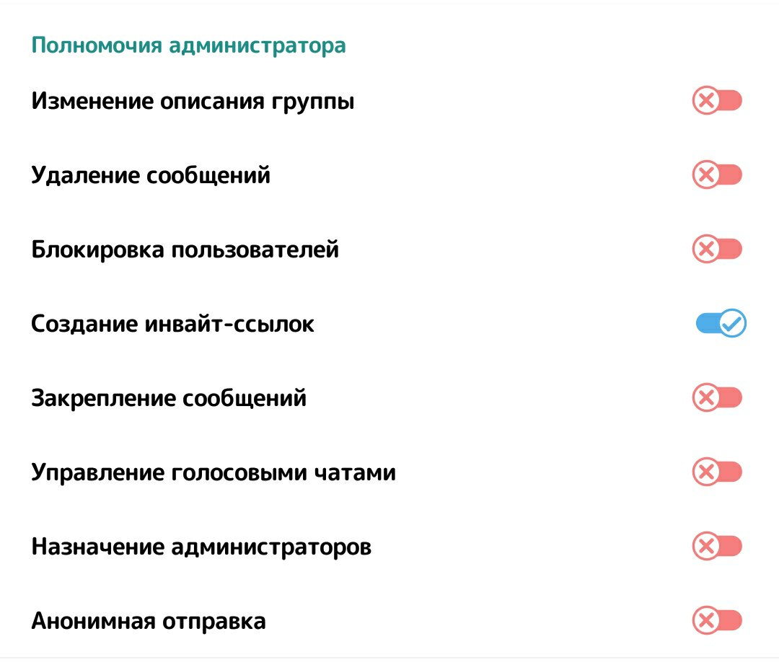
Task: Select the Удаление сообщений row label
Action: click(151, 175)
